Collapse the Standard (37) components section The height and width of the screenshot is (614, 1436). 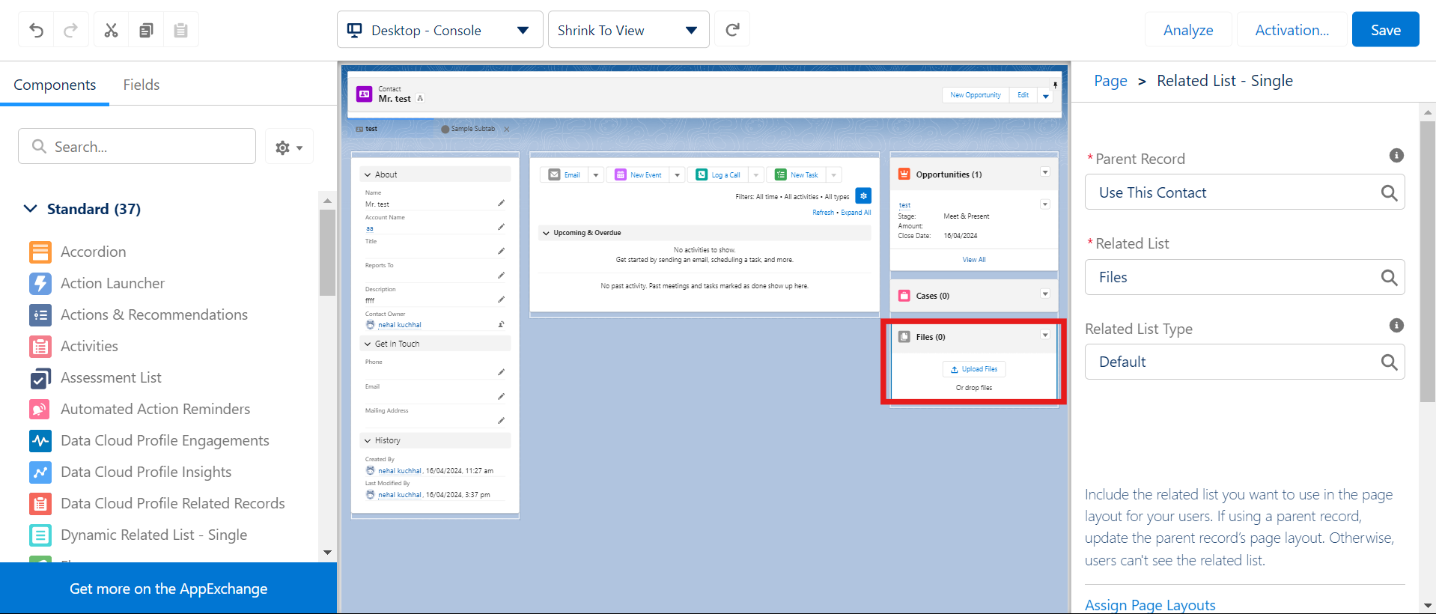tap(31, 208)
